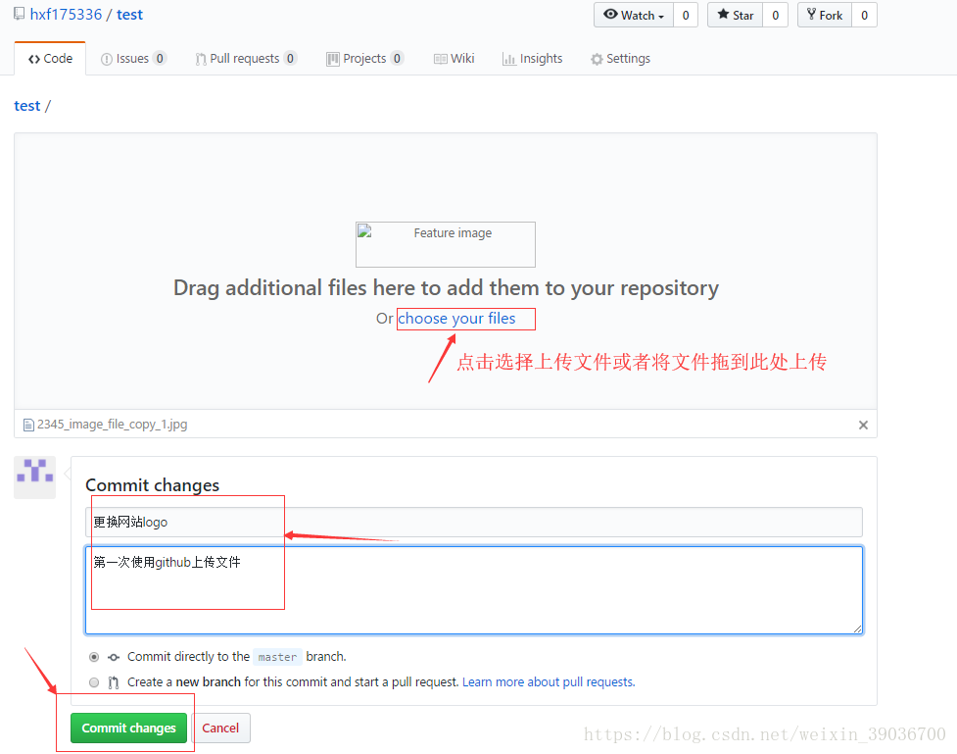957x754 pixels.
Task: Open the hxf175336 user profile link
Action: [x=66, y=15]
